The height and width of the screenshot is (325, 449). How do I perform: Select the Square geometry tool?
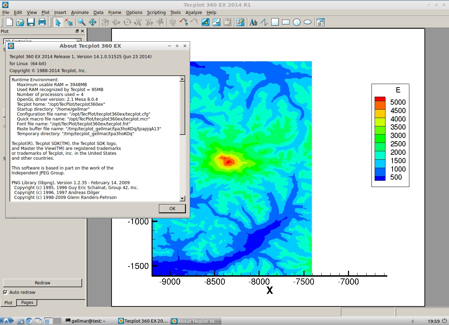[275, 22]
